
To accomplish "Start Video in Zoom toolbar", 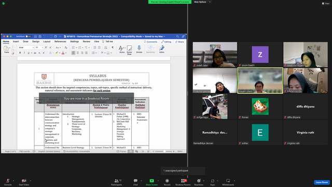I will tap(24, 182).
